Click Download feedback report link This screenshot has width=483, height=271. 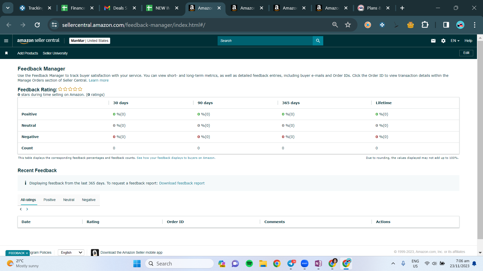click(182, 183)
